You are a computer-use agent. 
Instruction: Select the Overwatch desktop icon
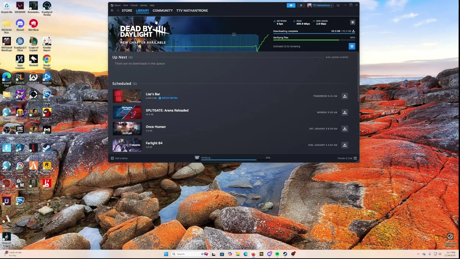click(x=33, y=78)
